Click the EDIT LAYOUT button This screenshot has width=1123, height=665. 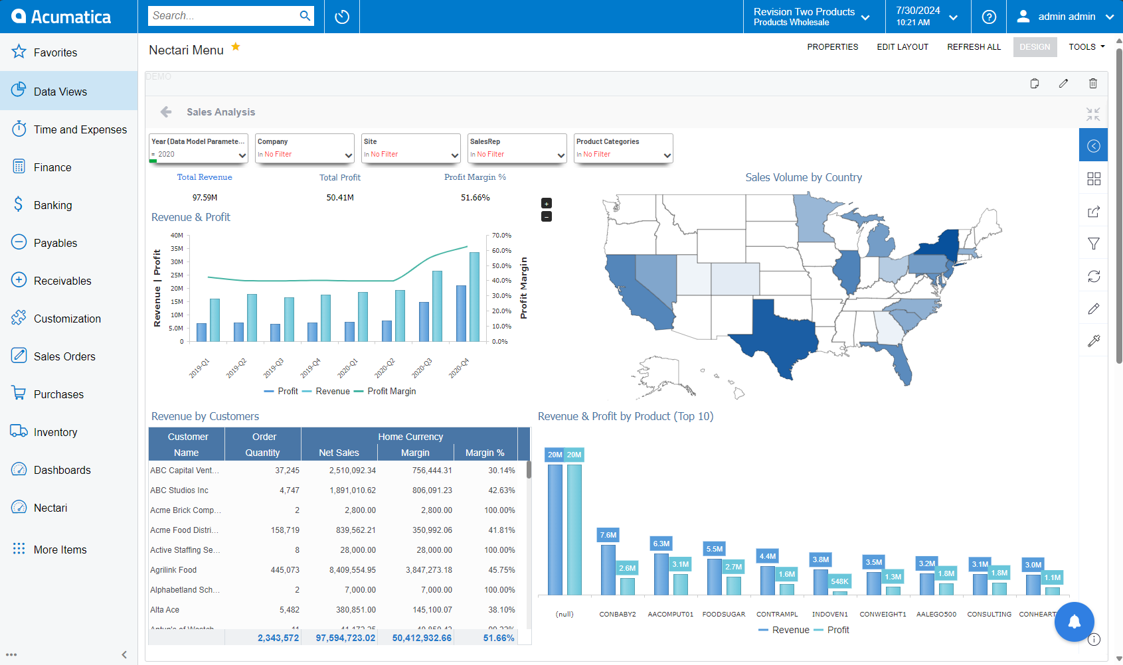[903, 47]
